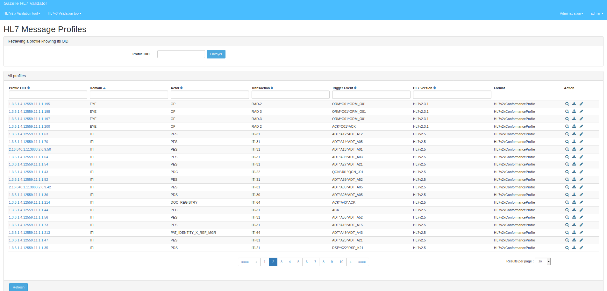
Task: Download the profile 1.3.6.1.4.12559.11.1.1.198
Action: [574, 112]
